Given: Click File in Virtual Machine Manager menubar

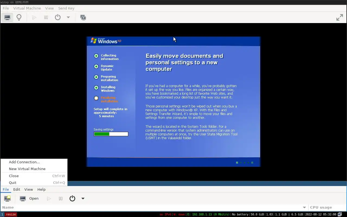Looking at the screenshot, I should (6, 189).
